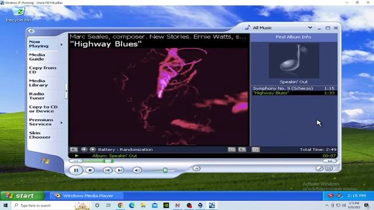The width and height of the screenshot is (374, 210).
Task: Pause playback with the pause button
Action: tap(76, 170)
